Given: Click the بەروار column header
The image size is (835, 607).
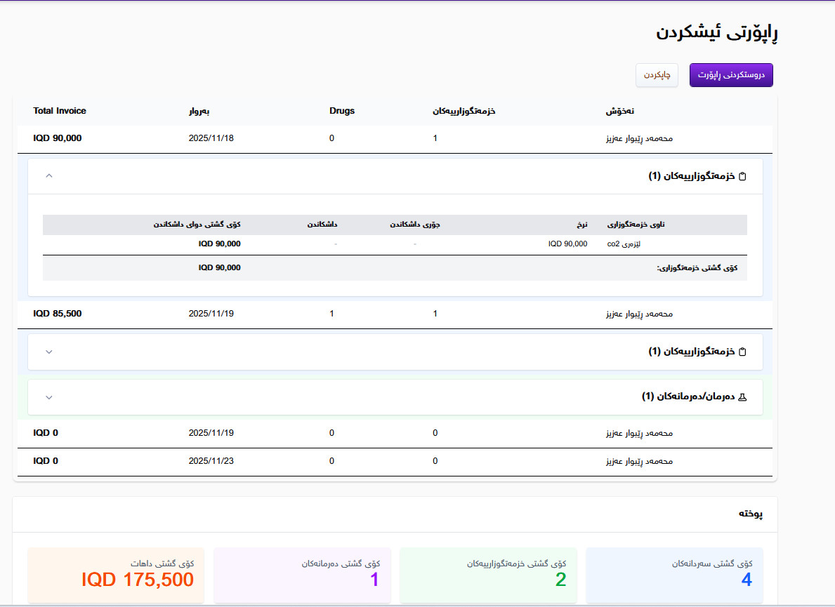Looking at the screenshot, I should (199, 111).
